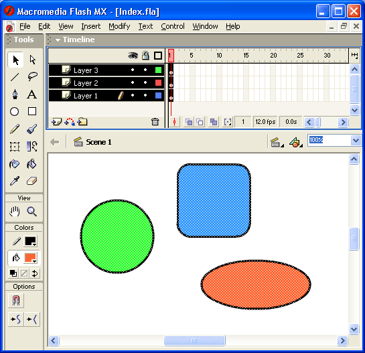The height and width of the screenshot is (353, 365).
Task: Show Layer 1 as outlines via blue square
Action: [x=158, y=96]
